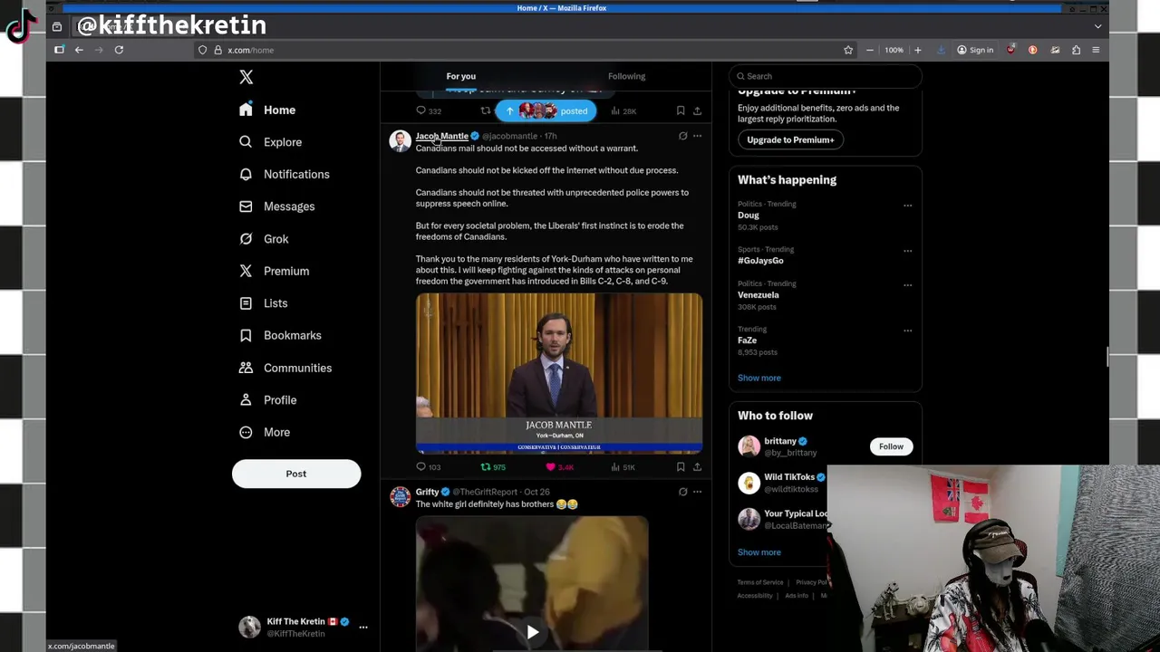Click Firefox Sign in button
The image size is (1160, 652).
(975, 50)
